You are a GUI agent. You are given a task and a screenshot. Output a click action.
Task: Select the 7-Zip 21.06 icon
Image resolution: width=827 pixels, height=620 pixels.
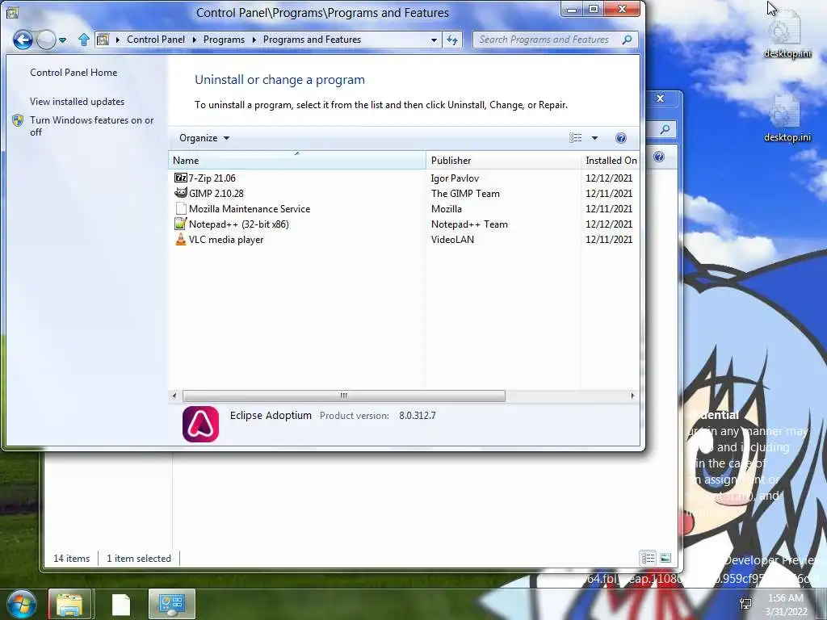(x=180, y=178)
